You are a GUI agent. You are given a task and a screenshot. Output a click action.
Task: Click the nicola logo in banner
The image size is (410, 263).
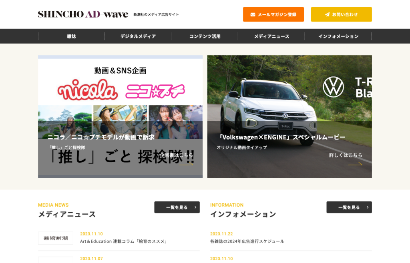click(87, 90)
